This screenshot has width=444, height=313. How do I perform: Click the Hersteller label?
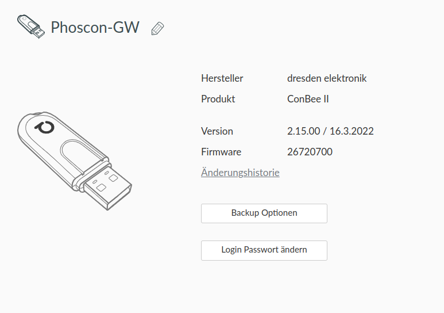pyautogui.click(x=222, y=78)
